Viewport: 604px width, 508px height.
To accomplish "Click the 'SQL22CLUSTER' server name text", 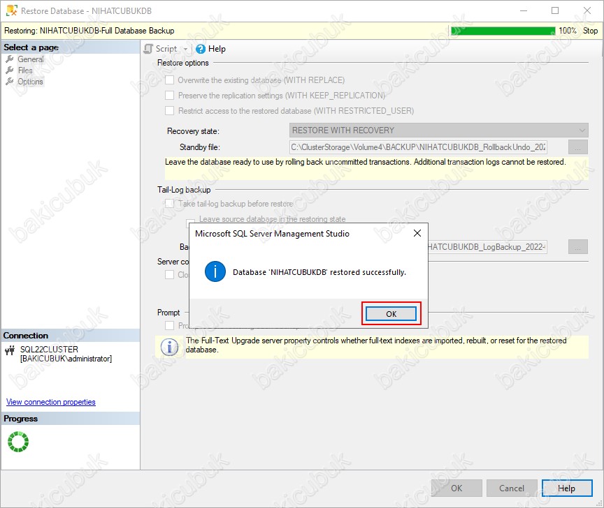I will click(x=50, y=350).
